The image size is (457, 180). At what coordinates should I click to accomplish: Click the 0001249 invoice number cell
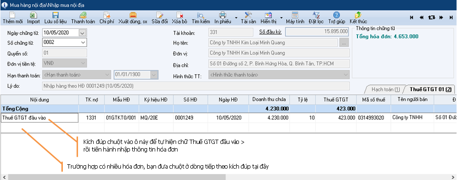(190, 118)
